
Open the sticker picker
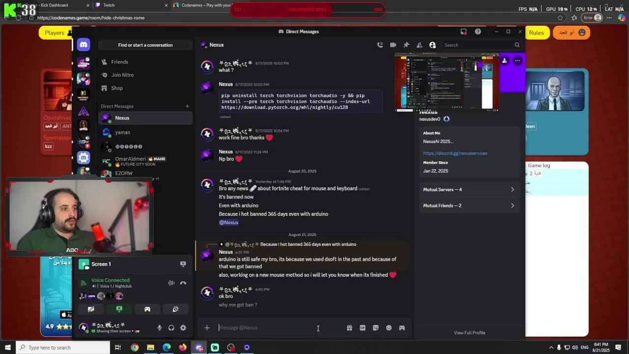[x=375, y=328]
